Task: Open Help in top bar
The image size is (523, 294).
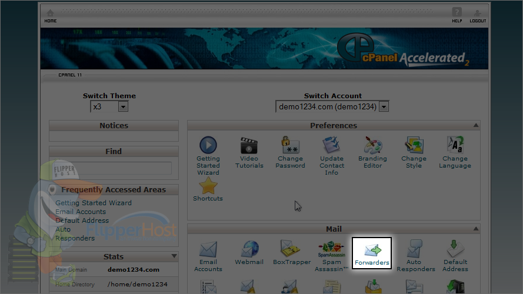Action: [457, 15]
